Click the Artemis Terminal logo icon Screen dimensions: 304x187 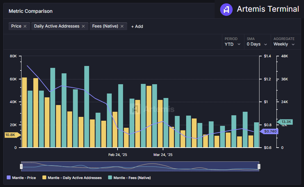point(226,10)
